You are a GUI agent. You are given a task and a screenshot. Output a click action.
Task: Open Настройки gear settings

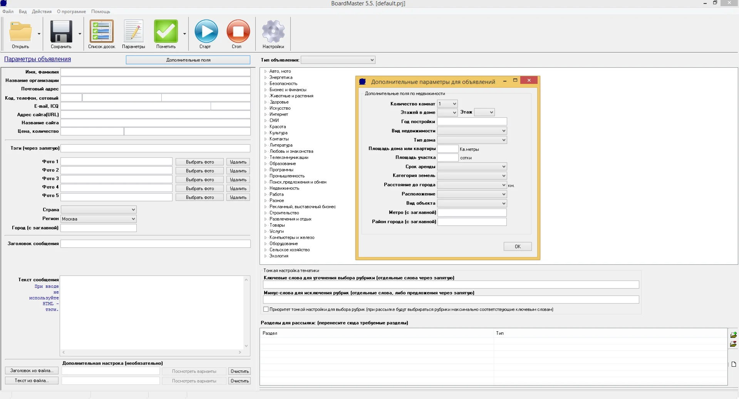(x=273, y=32)
